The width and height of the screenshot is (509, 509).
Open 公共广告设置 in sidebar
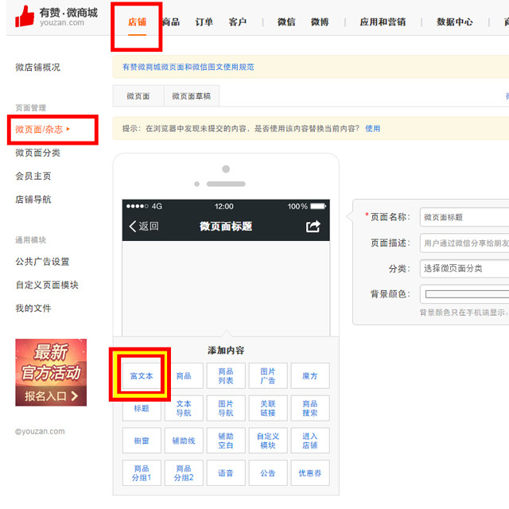tap(42, 262)
